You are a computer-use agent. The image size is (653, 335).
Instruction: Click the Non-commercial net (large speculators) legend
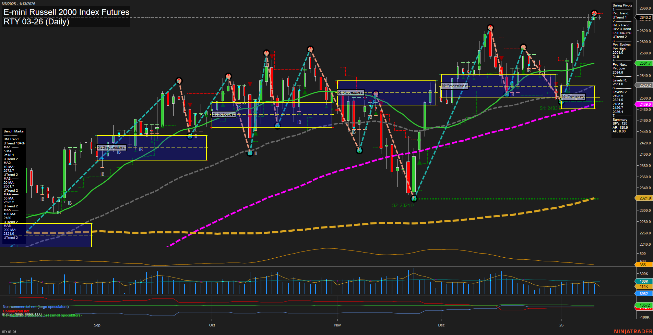click(35, 307)
